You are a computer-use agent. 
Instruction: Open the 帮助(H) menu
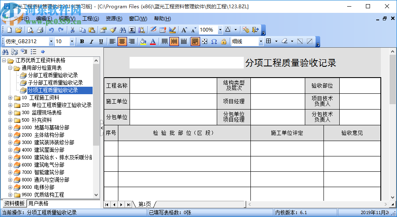click(x=162, y=18)
